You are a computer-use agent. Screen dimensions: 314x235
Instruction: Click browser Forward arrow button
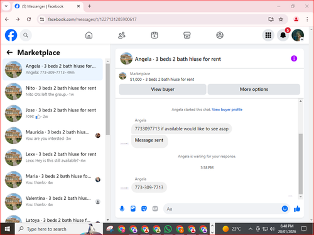coord(18,19)
